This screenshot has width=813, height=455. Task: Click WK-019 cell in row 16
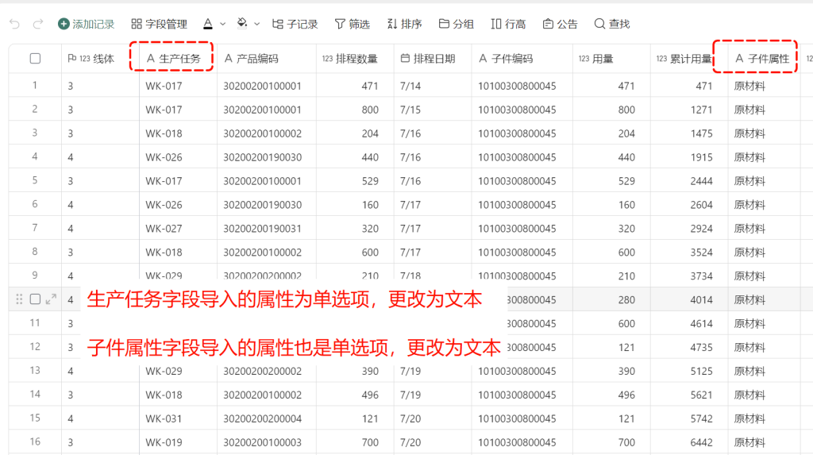(178, 442)
